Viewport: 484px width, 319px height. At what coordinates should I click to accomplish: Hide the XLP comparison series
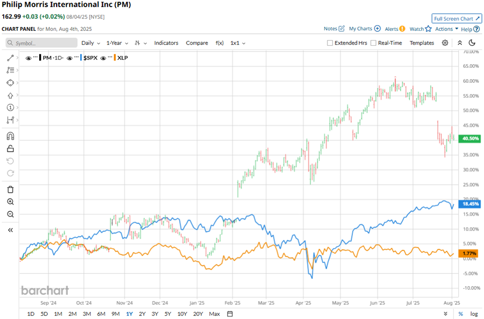[x=103, y=58]
